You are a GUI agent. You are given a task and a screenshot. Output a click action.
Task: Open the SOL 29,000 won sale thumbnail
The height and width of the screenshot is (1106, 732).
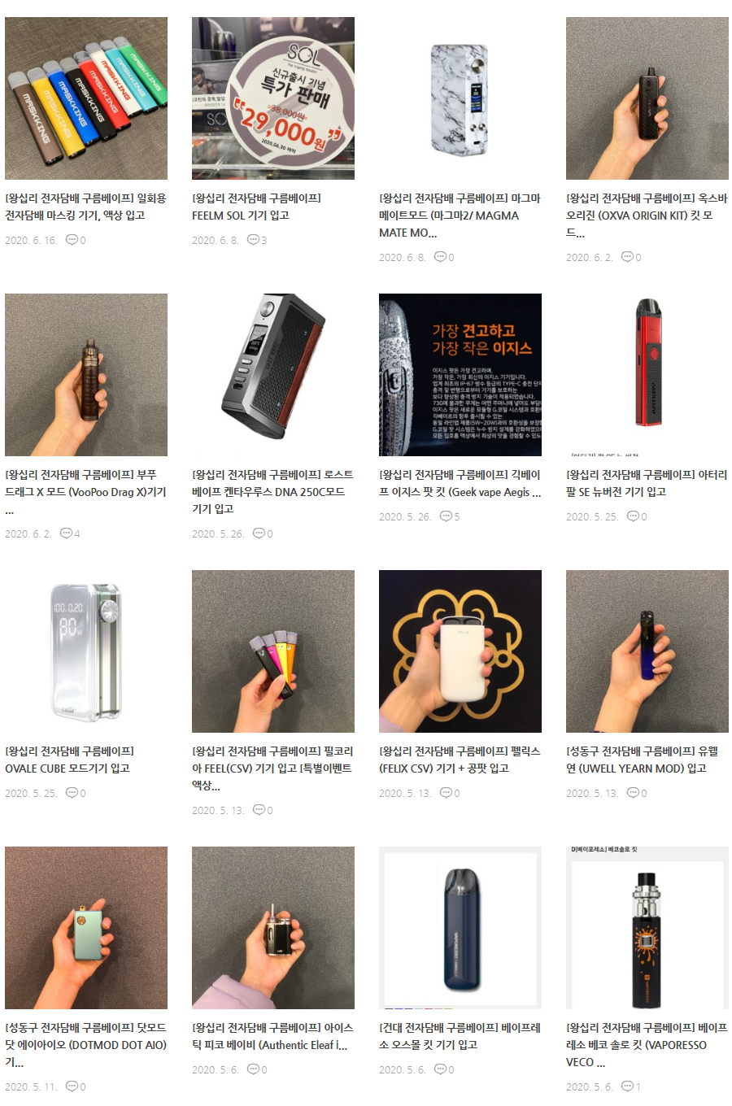[273, 98]
